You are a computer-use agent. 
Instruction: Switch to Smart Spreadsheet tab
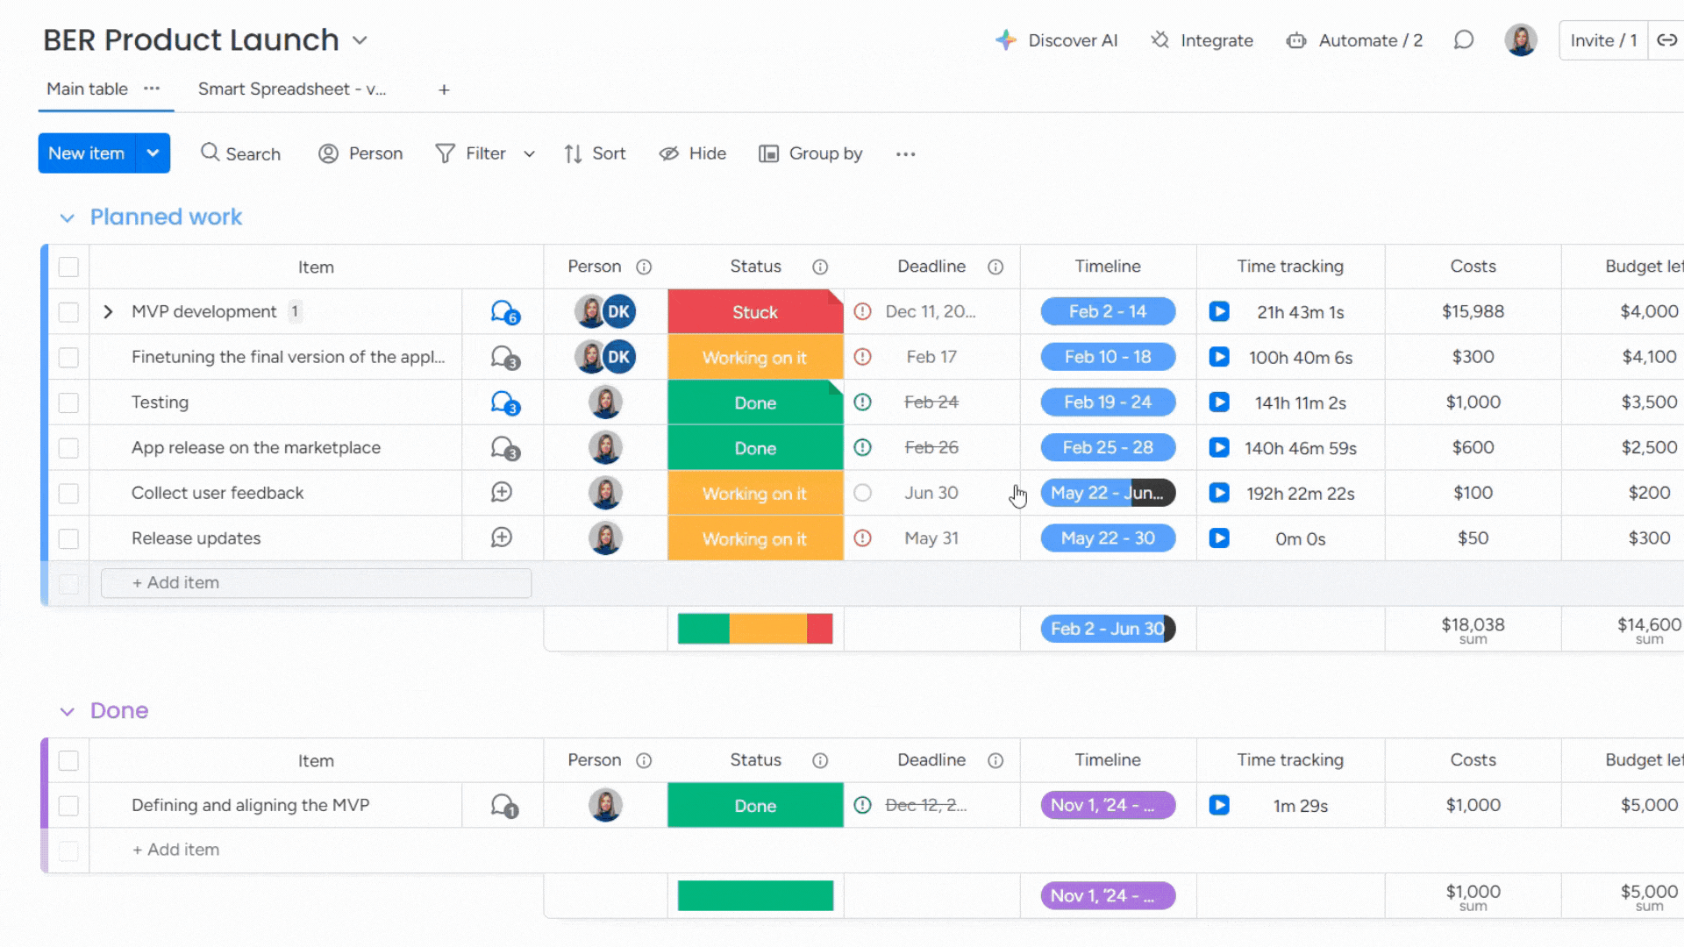click(x=291, y=89)
